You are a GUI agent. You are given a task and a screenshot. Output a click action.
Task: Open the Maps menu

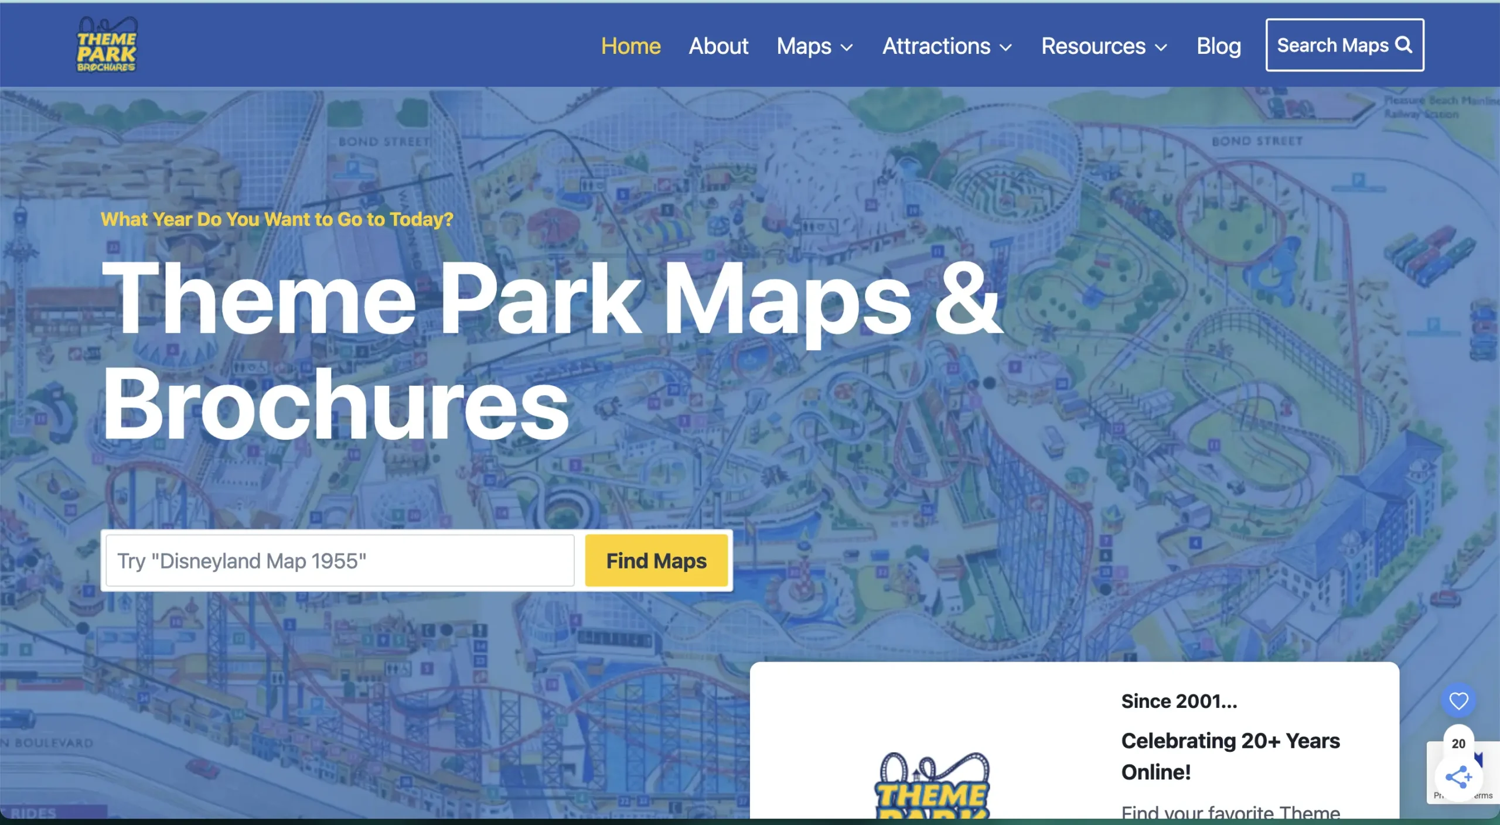point(804,46)
